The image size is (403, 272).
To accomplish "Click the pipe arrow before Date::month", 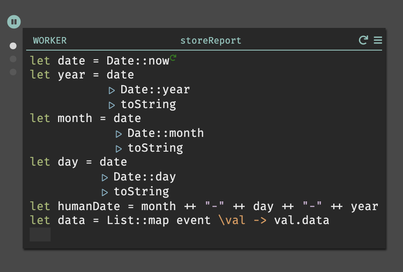I will (x=119, y=134).
